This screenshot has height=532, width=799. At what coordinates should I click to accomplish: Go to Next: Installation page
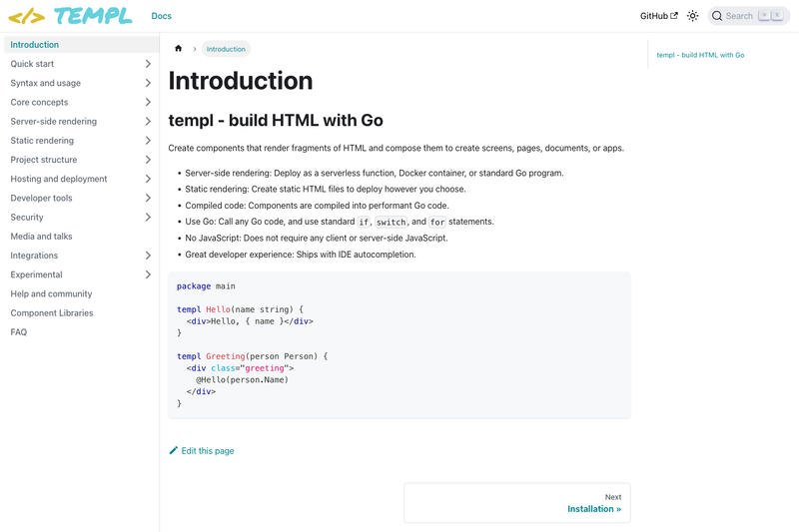click(x=516, y=503)
